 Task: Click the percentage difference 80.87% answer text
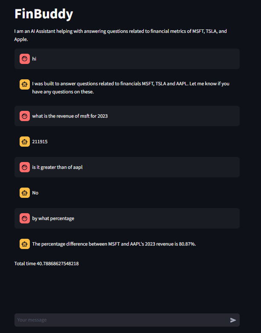coord(114,244)
